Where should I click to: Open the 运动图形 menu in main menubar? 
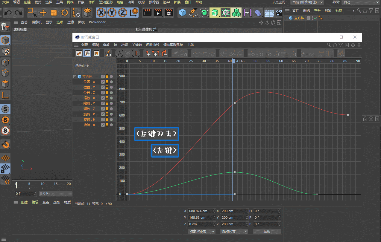point(106,2)
